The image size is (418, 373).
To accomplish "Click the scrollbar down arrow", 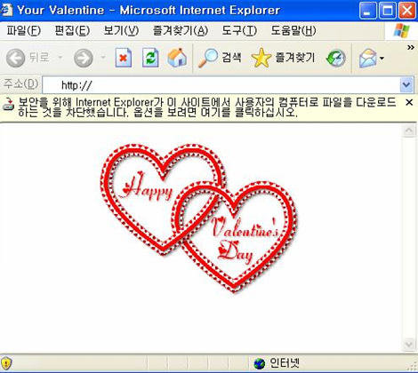I will (x=409, y=345).
